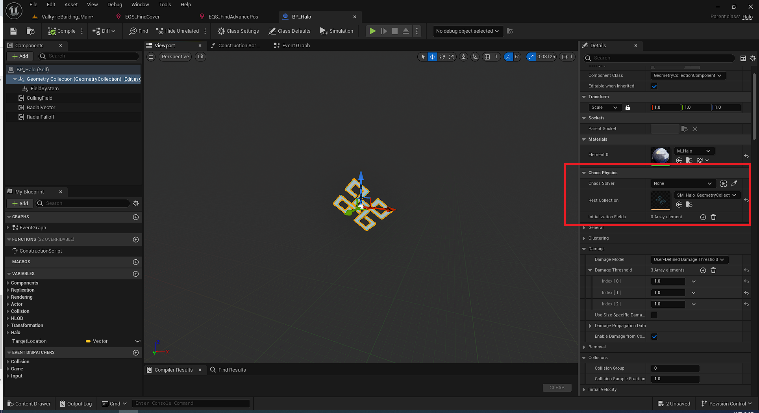Screen dimensions: 759x413
Task: Add a new graph via GRAPHS plus icon
Action: tap(136, 217)
